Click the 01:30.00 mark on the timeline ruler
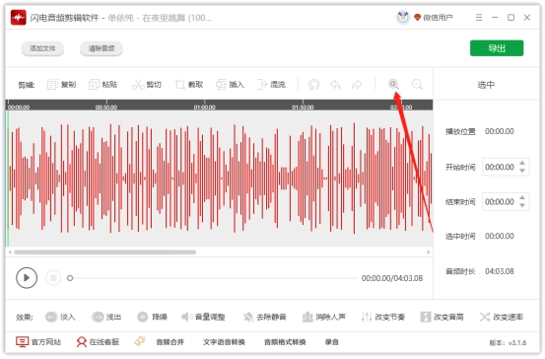 point(303,108)
